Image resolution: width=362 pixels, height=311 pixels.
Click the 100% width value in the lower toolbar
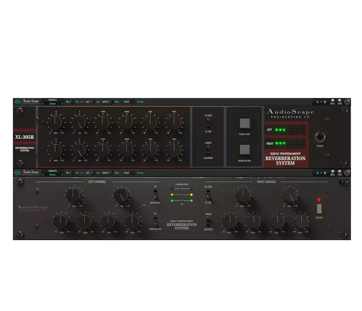(x=117, y=173)
